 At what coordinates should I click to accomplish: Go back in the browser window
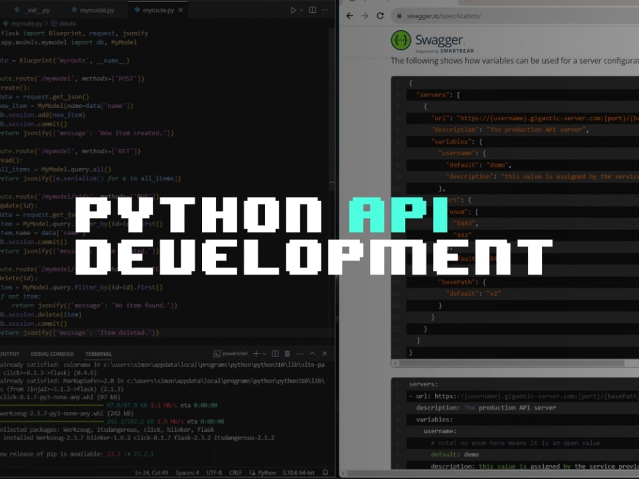coord(350,16)
